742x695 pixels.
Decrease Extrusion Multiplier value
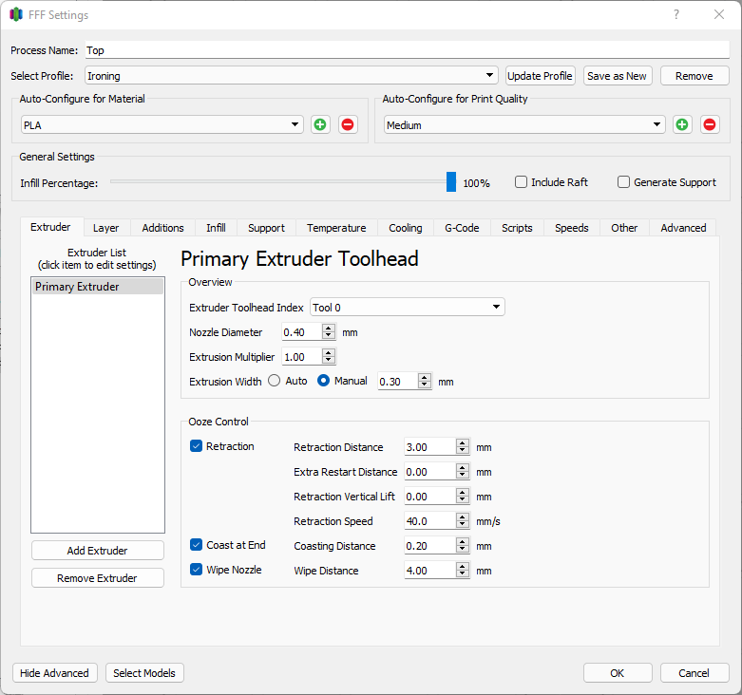[x=329, y=360]
